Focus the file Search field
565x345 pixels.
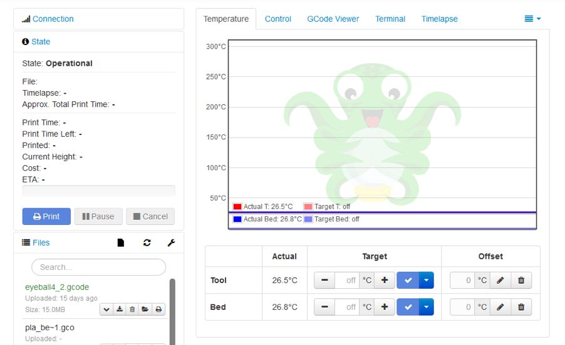[99, 267]
